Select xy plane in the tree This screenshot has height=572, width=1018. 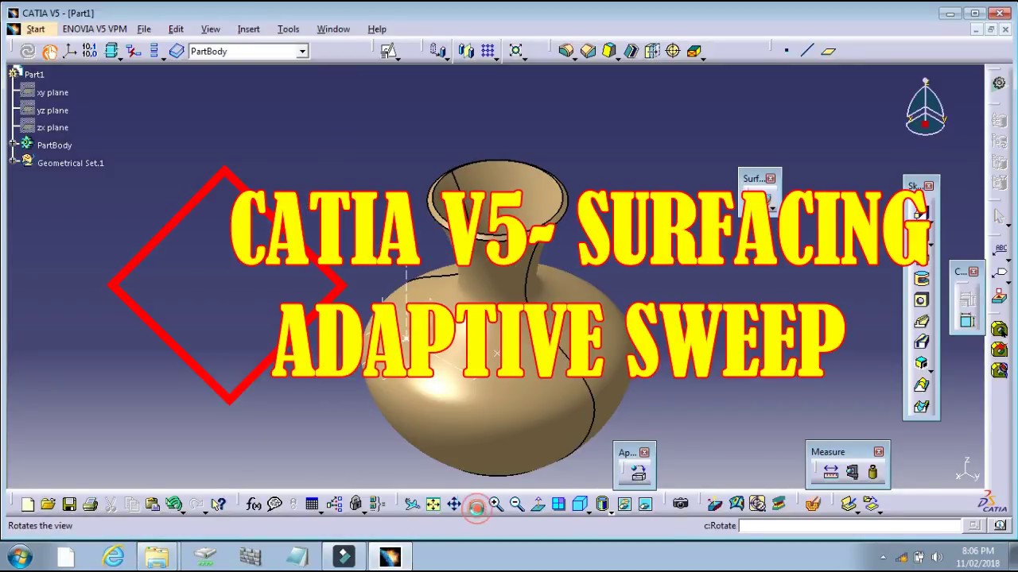(x=52, y=93)
